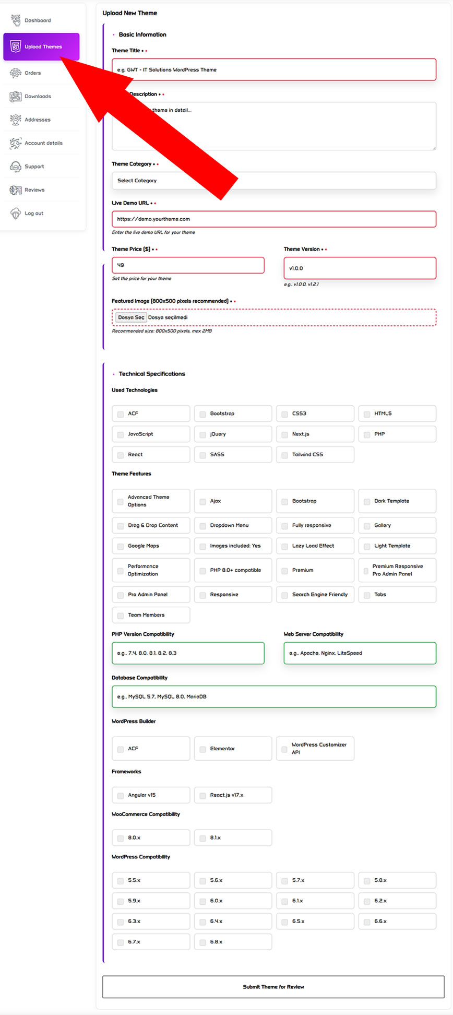453x1015 pixels.
Task: Open Upload Themes menu item
Action: point(42,47)
